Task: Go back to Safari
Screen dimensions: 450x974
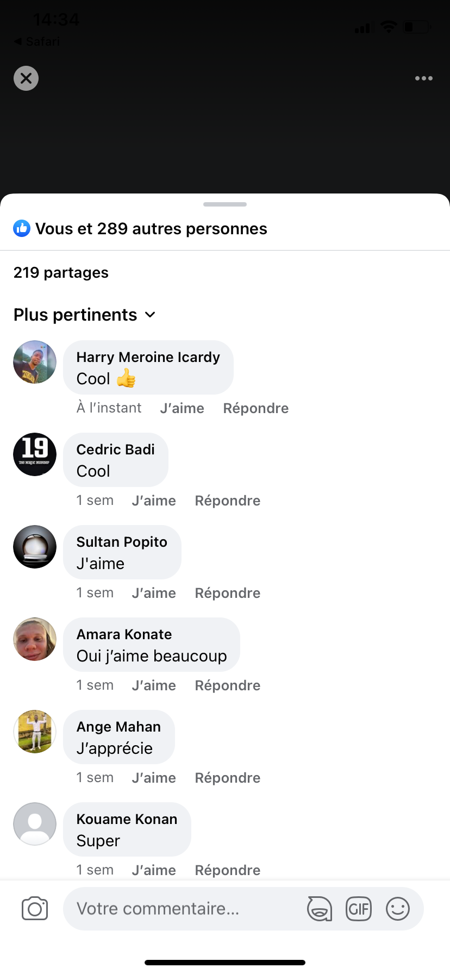Action: (37, 41)
